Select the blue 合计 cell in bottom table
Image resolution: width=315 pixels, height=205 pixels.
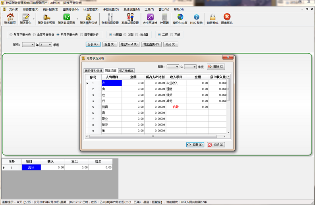31,167
